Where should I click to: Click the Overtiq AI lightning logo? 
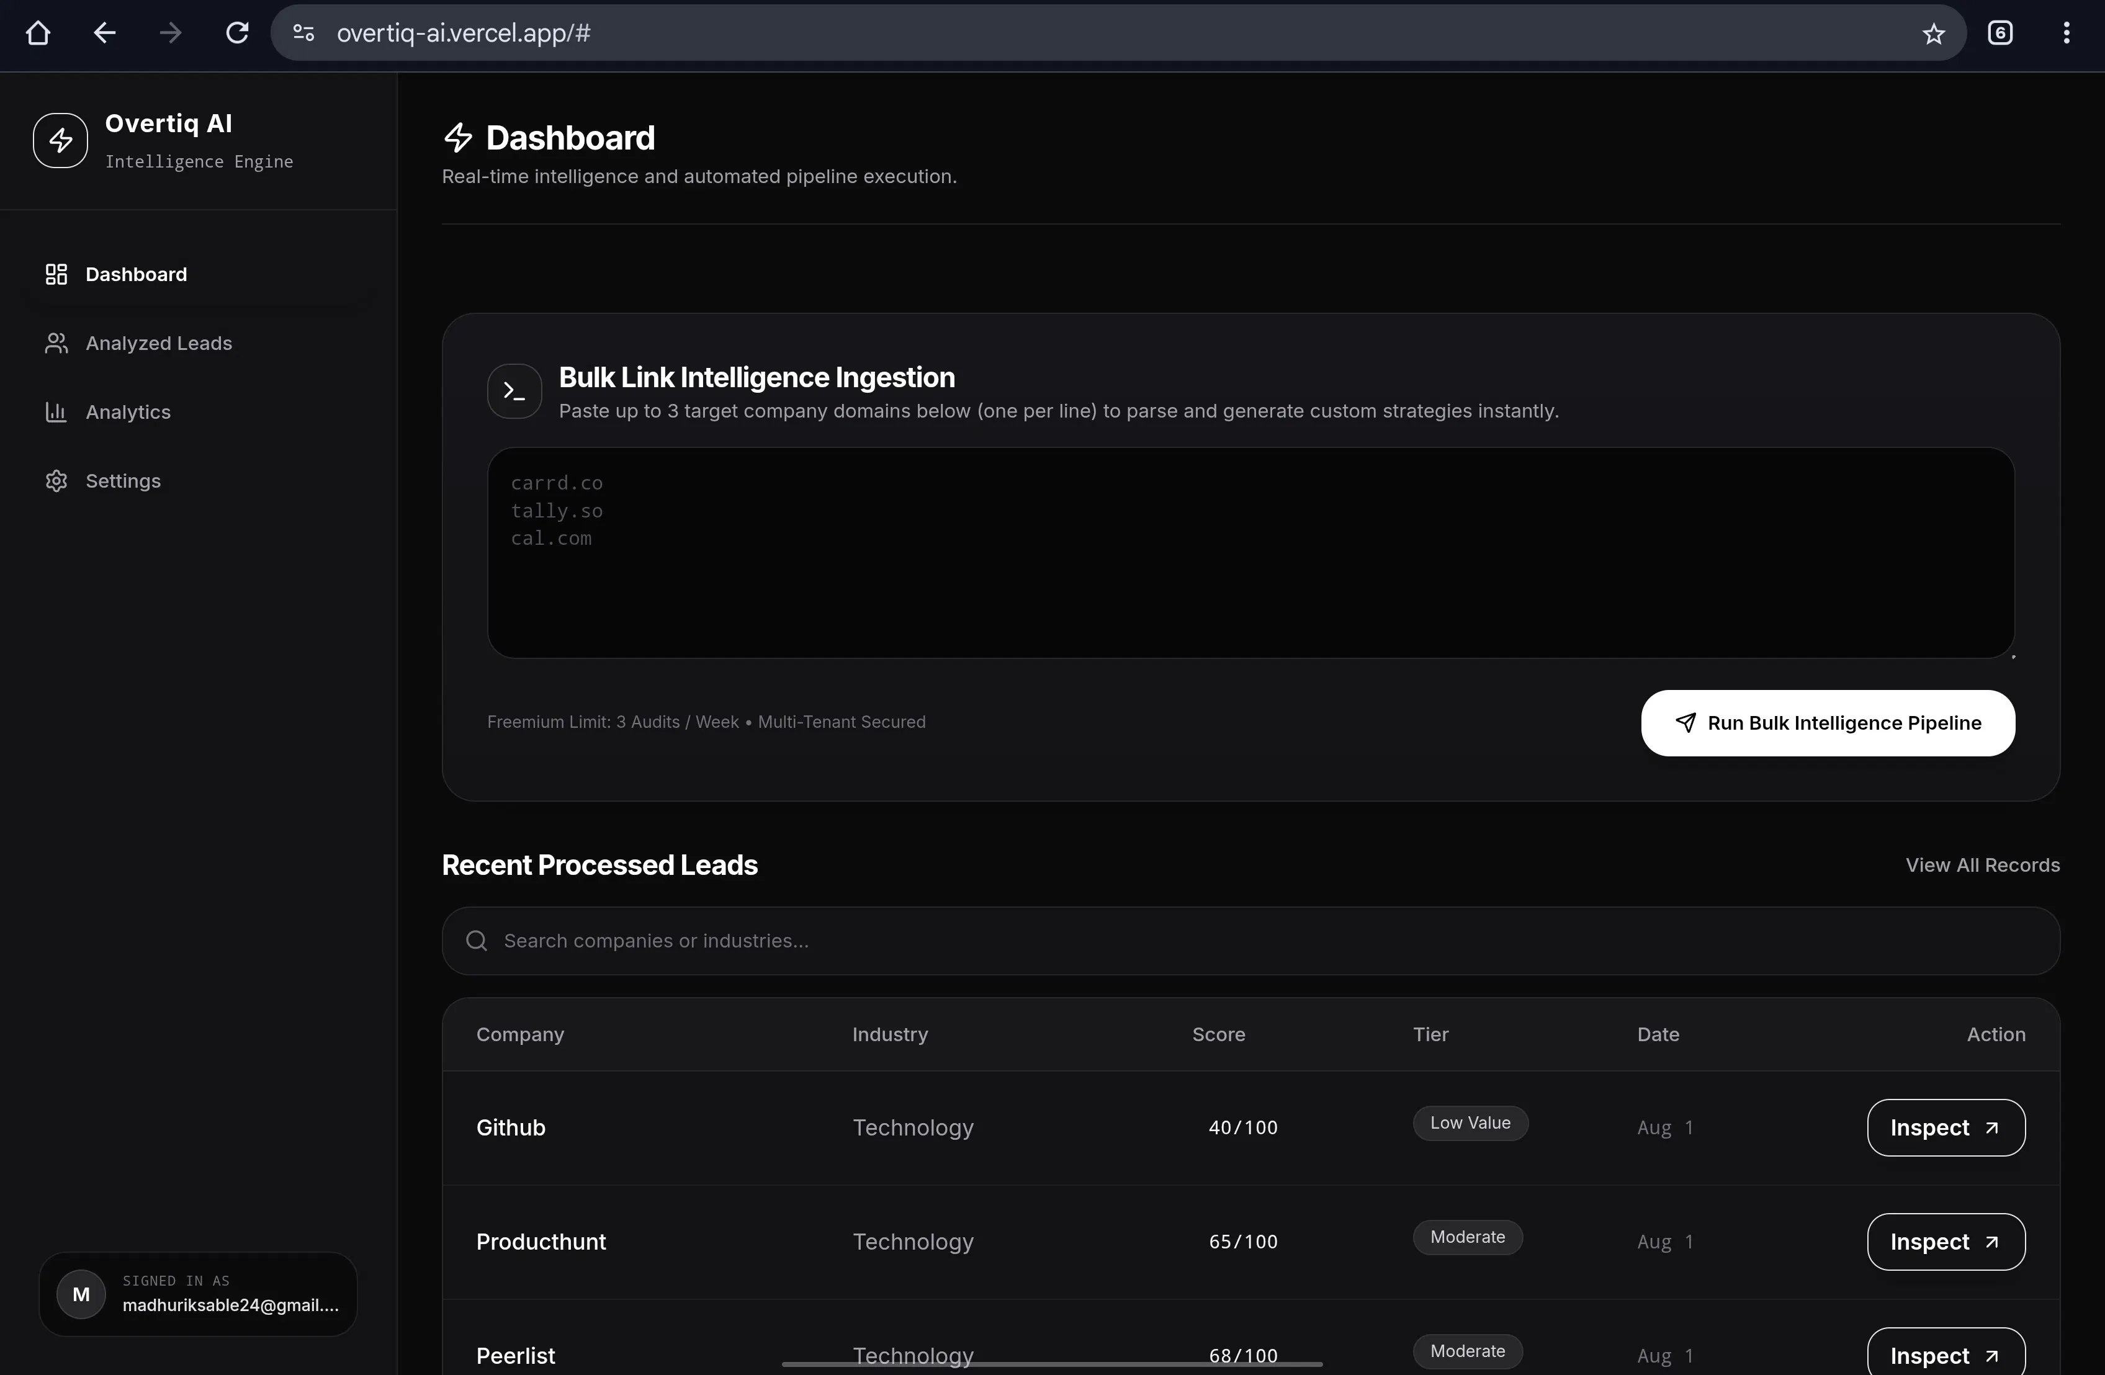tap(60, 140)
